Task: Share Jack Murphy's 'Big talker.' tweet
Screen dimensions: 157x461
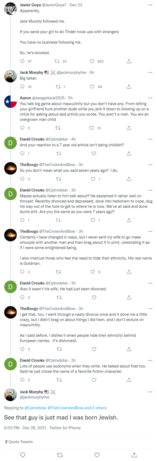Action: (129, 87)
